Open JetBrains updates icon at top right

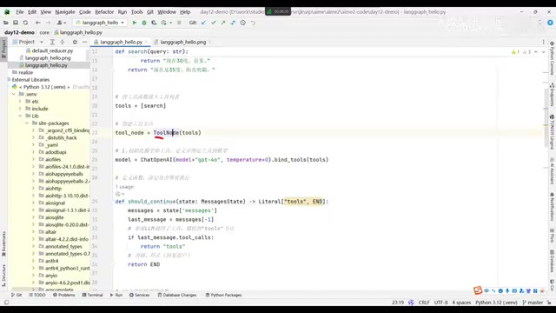pyautogui.click(x=550, y=23)
